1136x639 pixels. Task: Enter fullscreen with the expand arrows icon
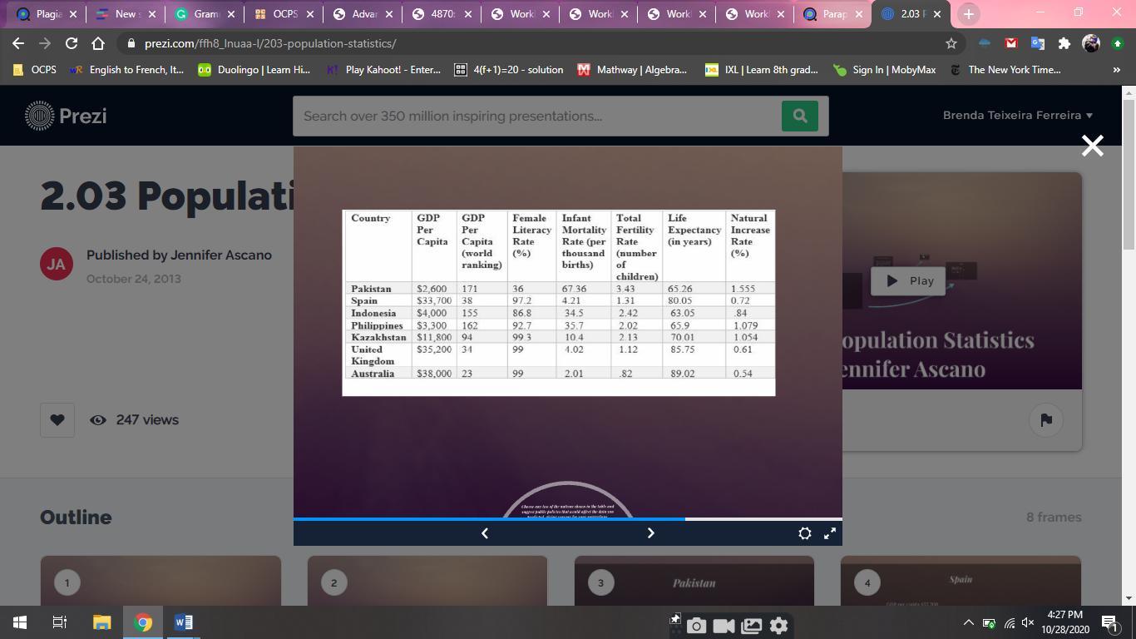(829, 532)
